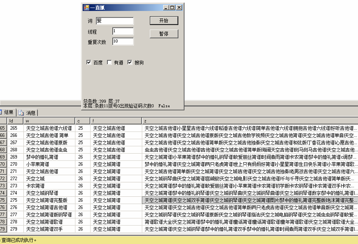358x244 pixels.
Task: Enable the 有道 checkbox
Action: click(x=109, y=62)
